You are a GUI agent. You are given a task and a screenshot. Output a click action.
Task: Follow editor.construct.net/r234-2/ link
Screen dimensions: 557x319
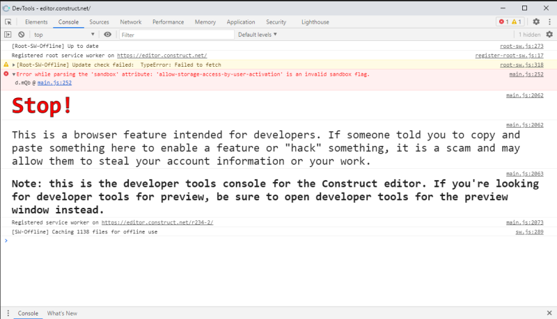[157, 222]
